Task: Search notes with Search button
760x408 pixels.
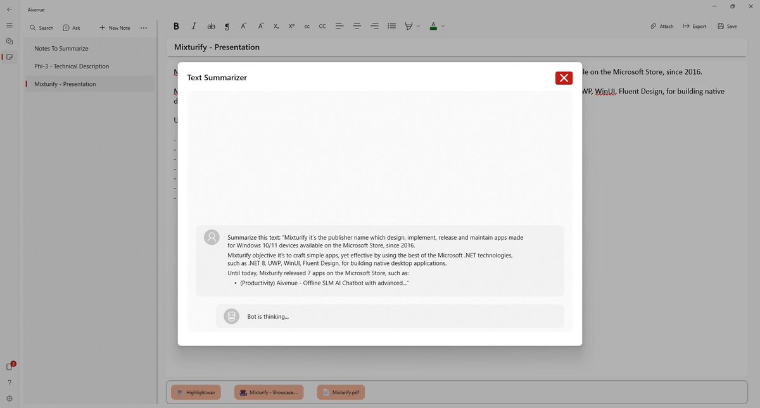Action: point(41,28)
